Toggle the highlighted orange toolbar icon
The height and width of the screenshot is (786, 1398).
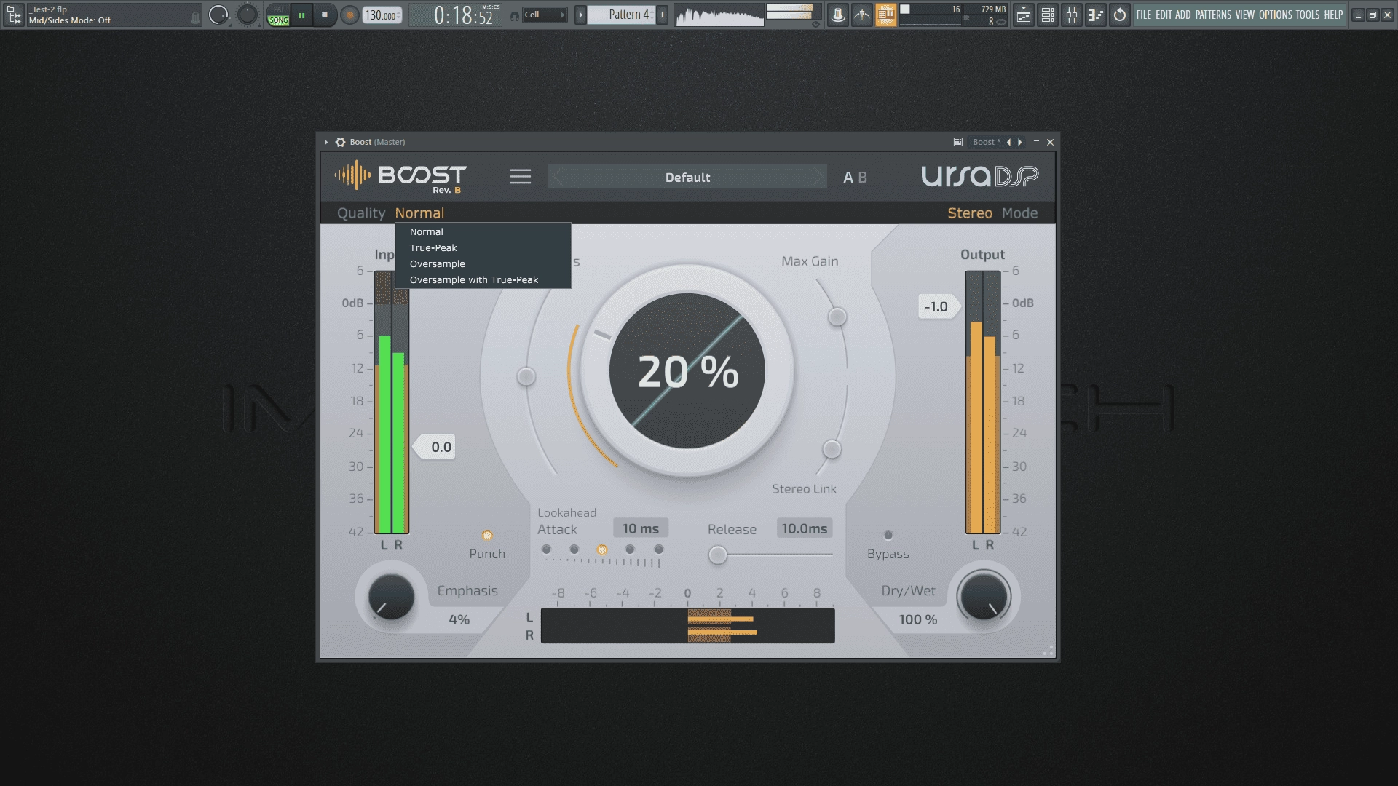point(886,15)
